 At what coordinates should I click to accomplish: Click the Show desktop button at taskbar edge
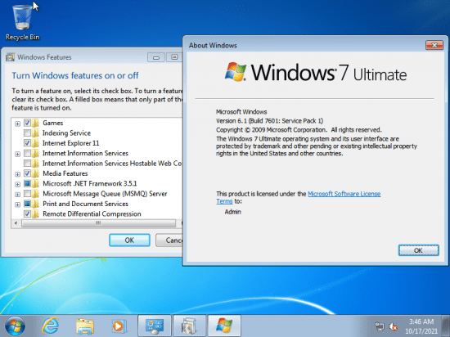point(446,326)
